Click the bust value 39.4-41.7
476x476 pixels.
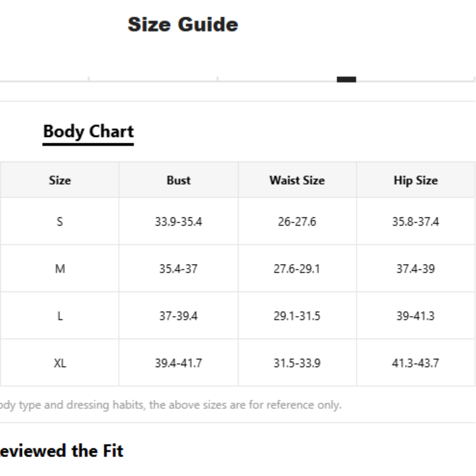[178, 363]
